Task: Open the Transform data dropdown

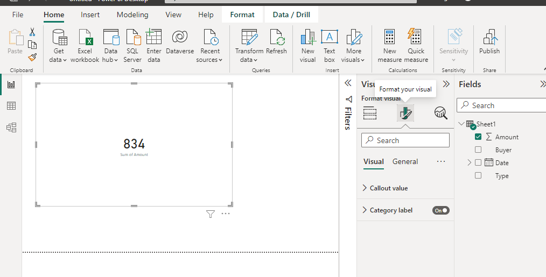Action: 249,60
